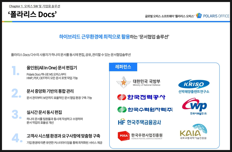Select the 글로벌 오피스 소프트웨어 '폴라리스 오피스' tagline
232x152 pixels.
tap(170, 16)
